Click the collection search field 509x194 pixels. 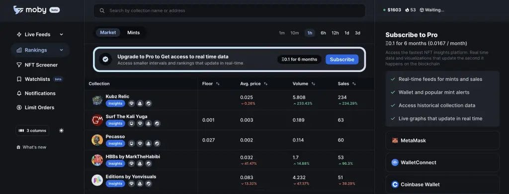(230, 11)
